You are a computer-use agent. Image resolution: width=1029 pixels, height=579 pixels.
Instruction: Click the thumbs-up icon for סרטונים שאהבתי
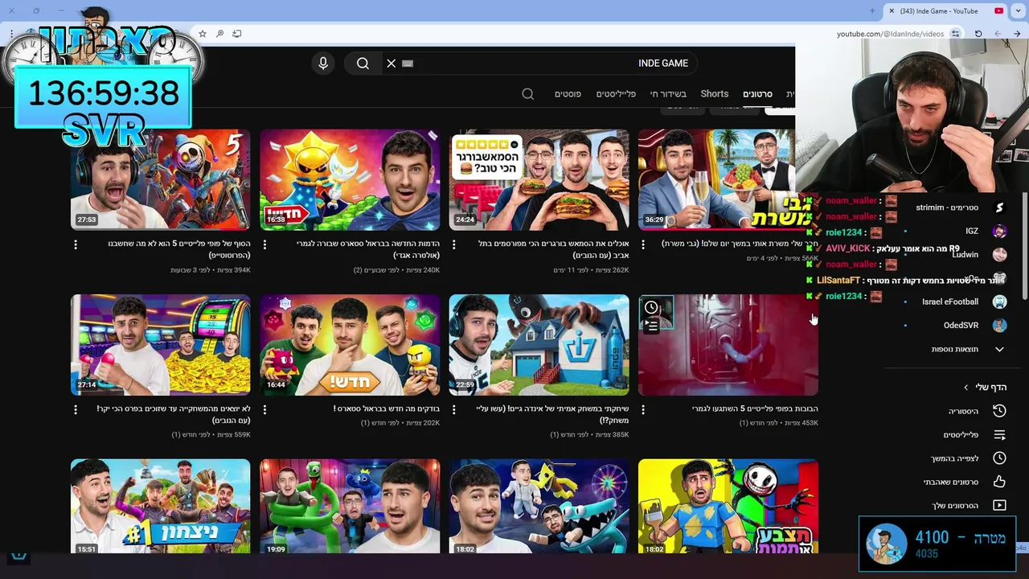click(x=999, y=482)
